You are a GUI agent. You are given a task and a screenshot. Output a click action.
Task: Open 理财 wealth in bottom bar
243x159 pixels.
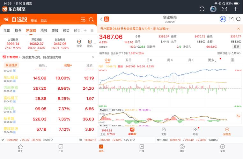[x=182, y=148]
